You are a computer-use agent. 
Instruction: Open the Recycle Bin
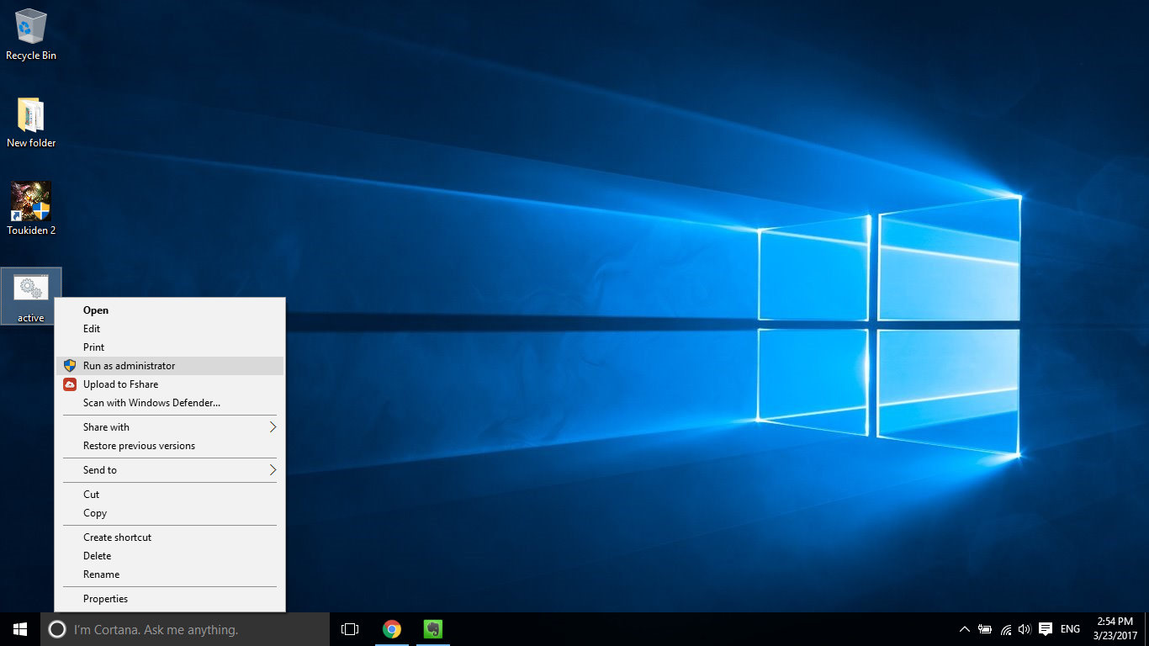point(30,29)
